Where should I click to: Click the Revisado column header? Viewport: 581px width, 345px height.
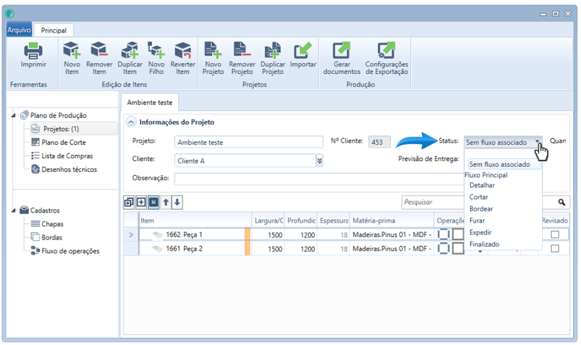[x=555, y=220]
